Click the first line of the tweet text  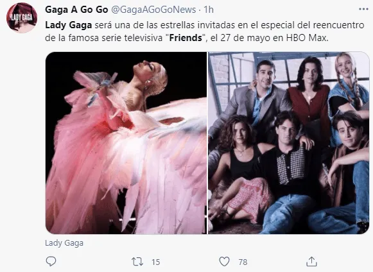(205, 25)
